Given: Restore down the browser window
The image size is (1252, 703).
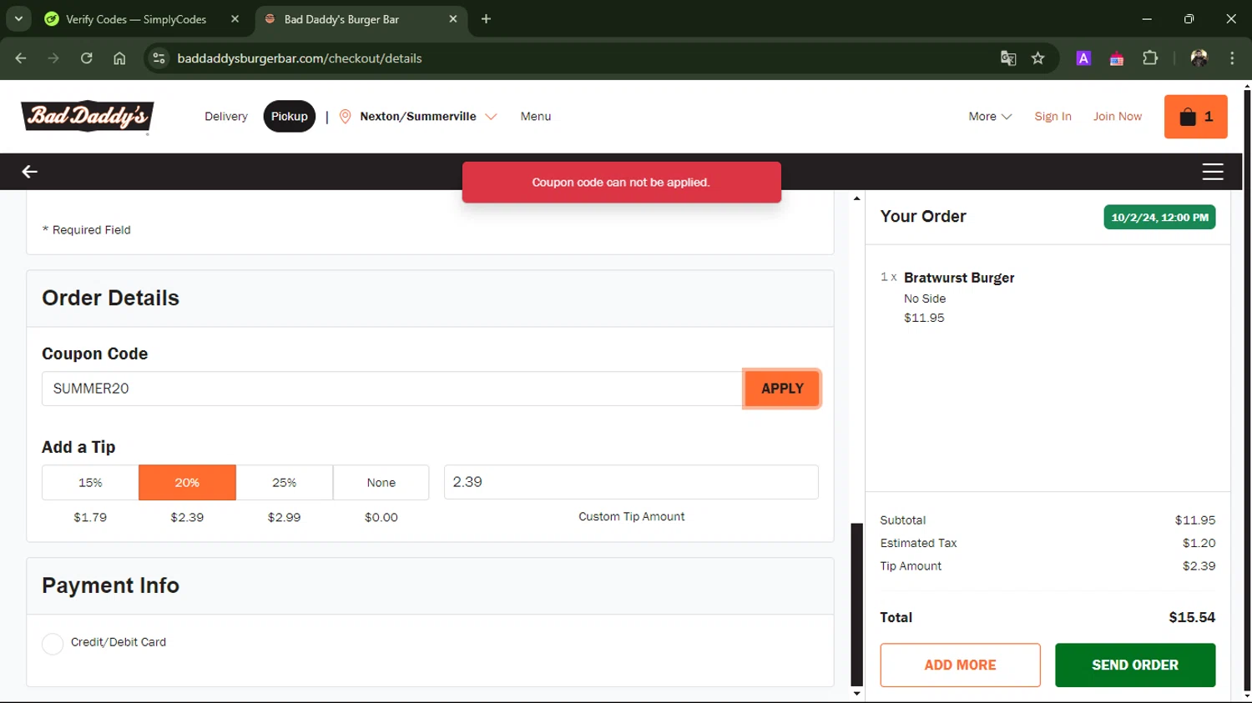Looking at the screenshot, I should coord(1189,18).
